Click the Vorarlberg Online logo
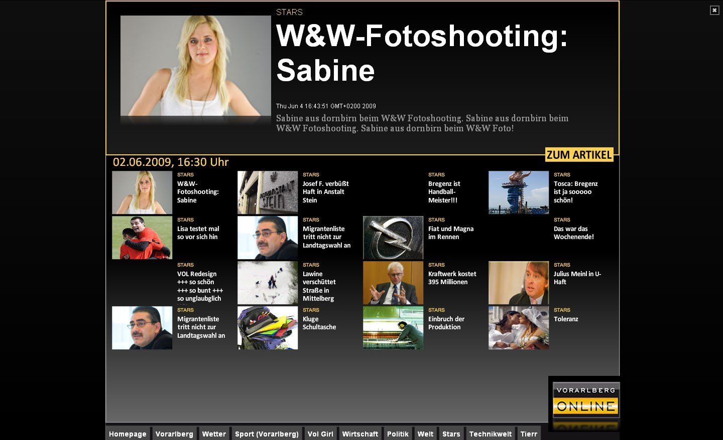 point(586,400)
